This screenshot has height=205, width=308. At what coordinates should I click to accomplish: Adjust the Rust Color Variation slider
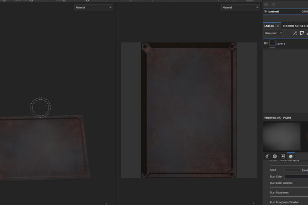point(289,187)
